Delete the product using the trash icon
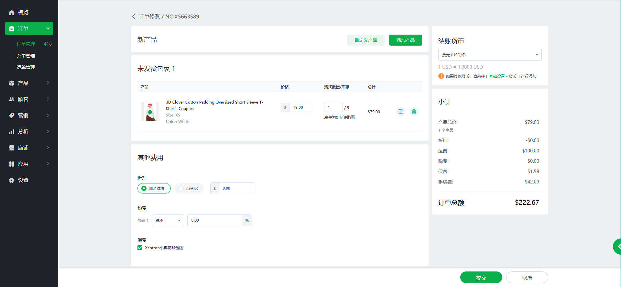 point(414,112)
